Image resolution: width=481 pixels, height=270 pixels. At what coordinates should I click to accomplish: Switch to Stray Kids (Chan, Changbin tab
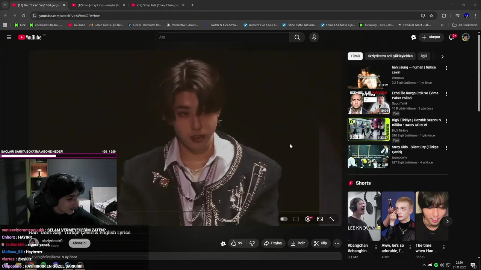[x=158, y=5]
